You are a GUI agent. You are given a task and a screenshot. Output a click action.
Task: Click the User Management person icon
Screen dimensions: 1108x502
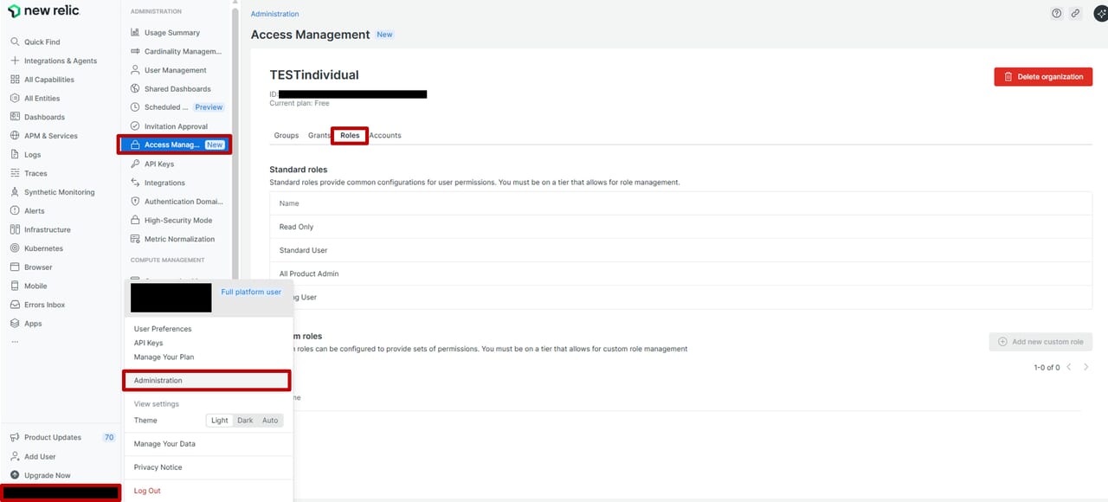click(135, 70)
